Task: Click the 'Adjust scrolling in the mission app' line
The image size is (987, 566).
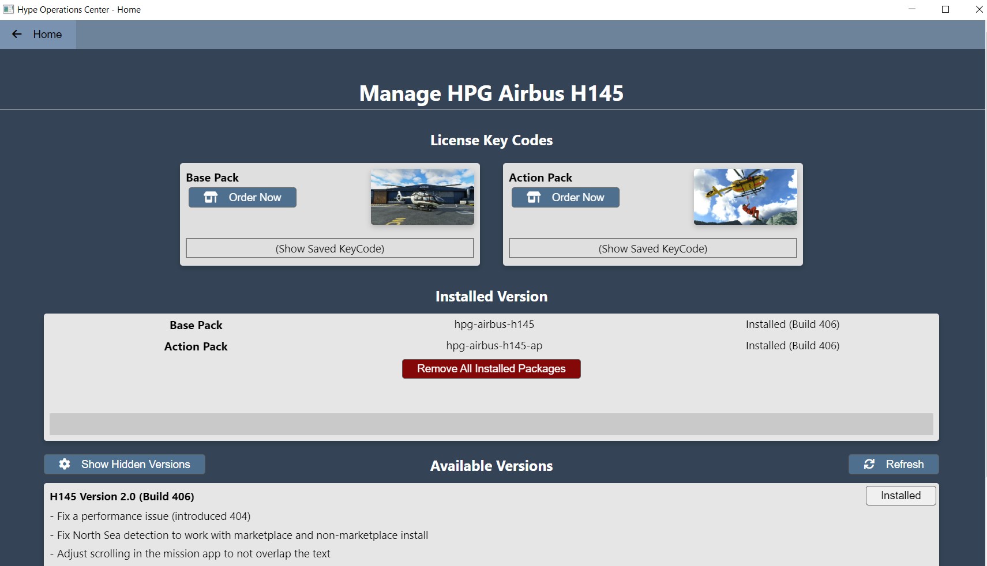Action: coord(190,554)
